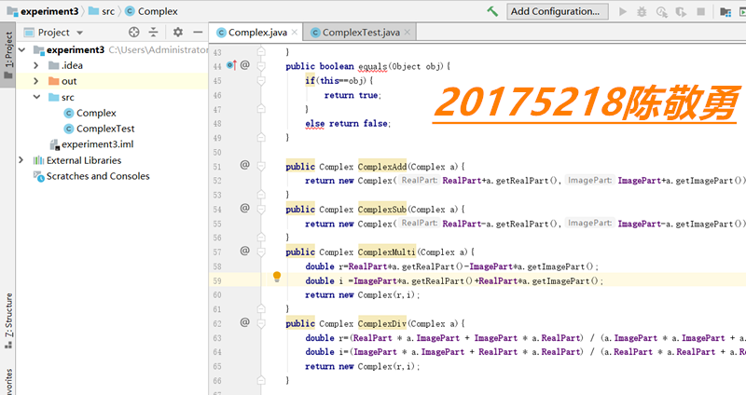
Task: Open Project panel settings gear
Action: coord(178,33)
